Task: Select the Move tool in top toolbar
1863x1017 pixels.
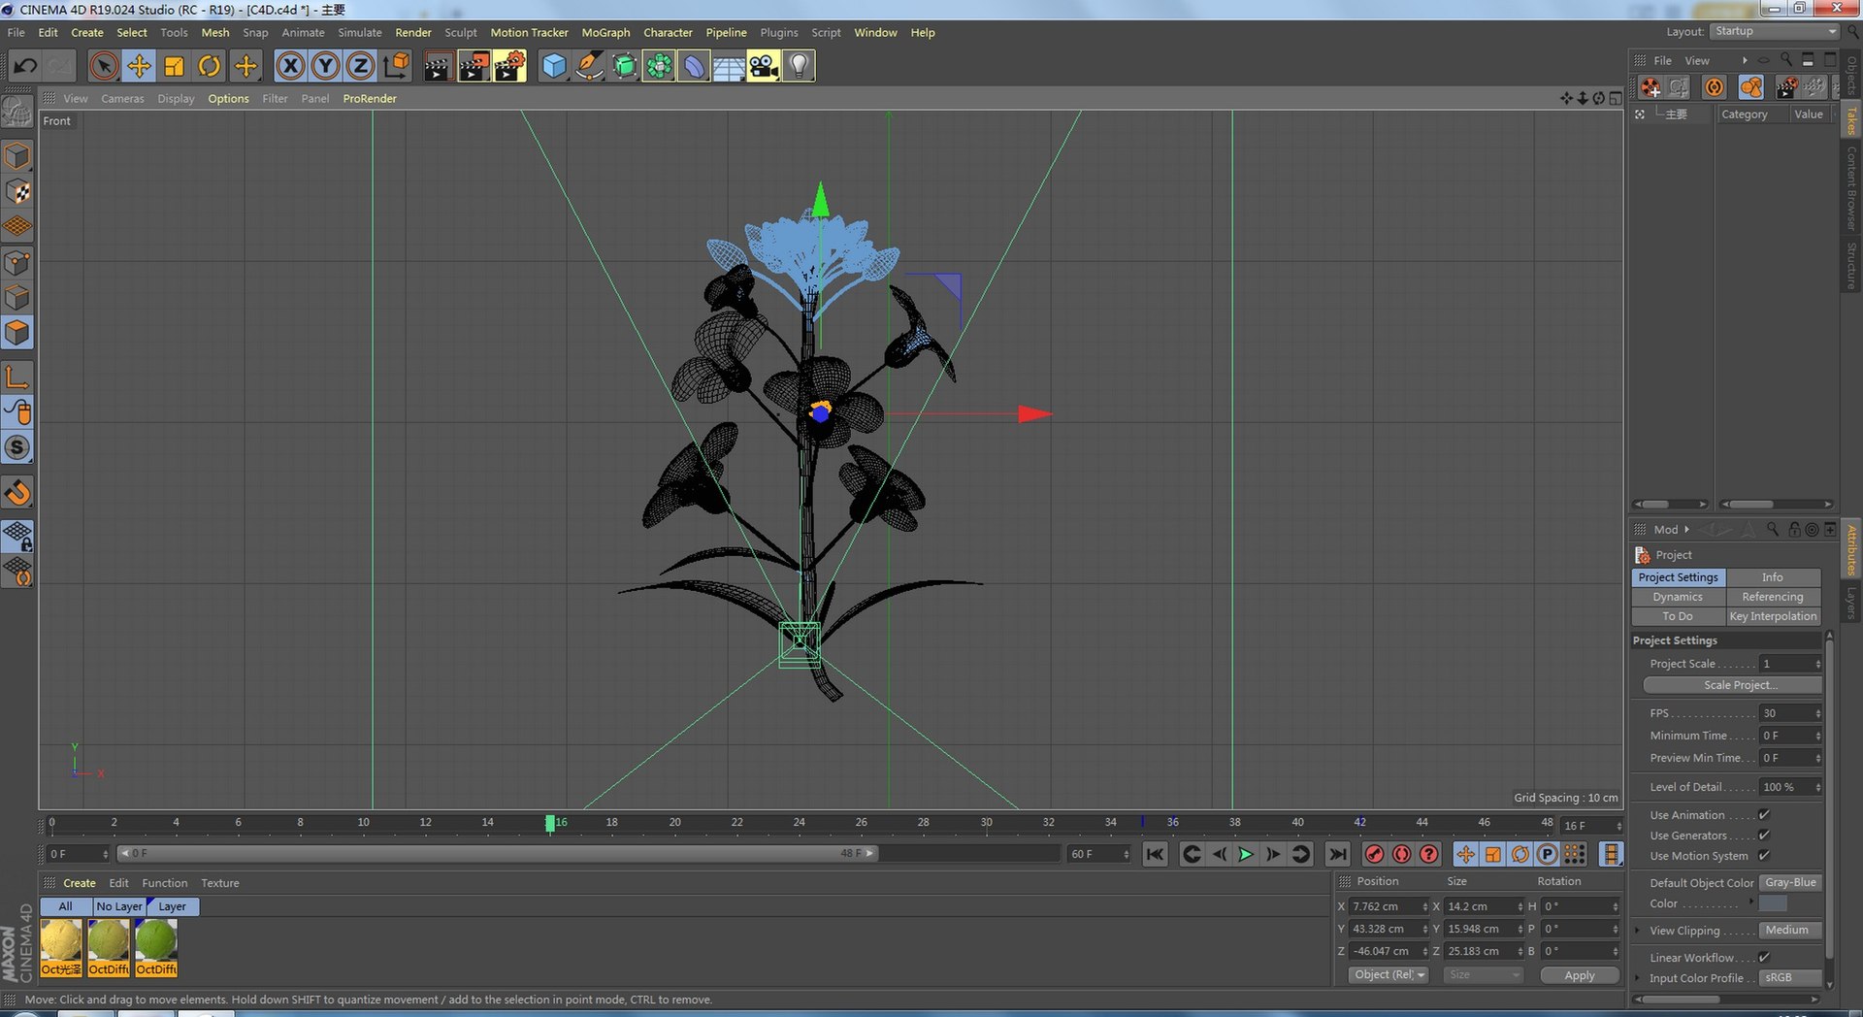Action: [x=139, y=66]
